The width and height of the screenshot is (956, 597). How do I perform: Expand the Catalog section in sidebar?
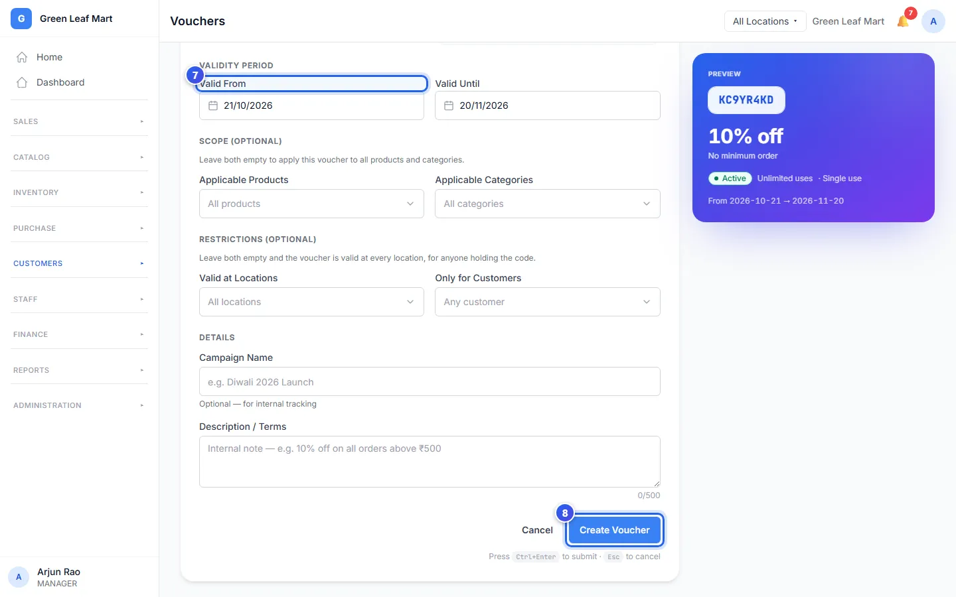click(x=79, y=157)
